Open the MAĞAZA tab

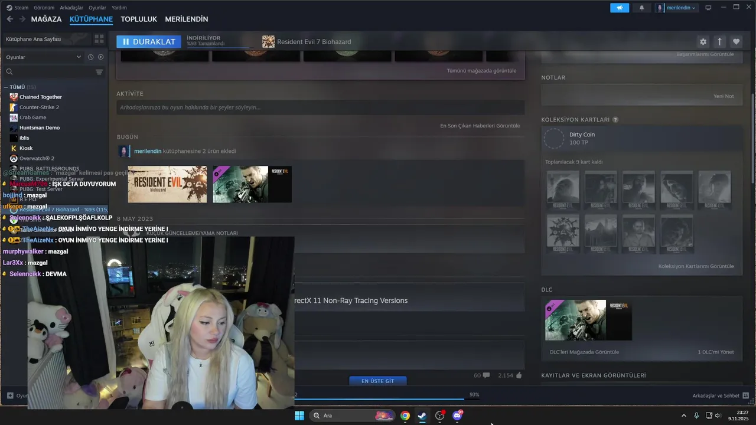46,19
